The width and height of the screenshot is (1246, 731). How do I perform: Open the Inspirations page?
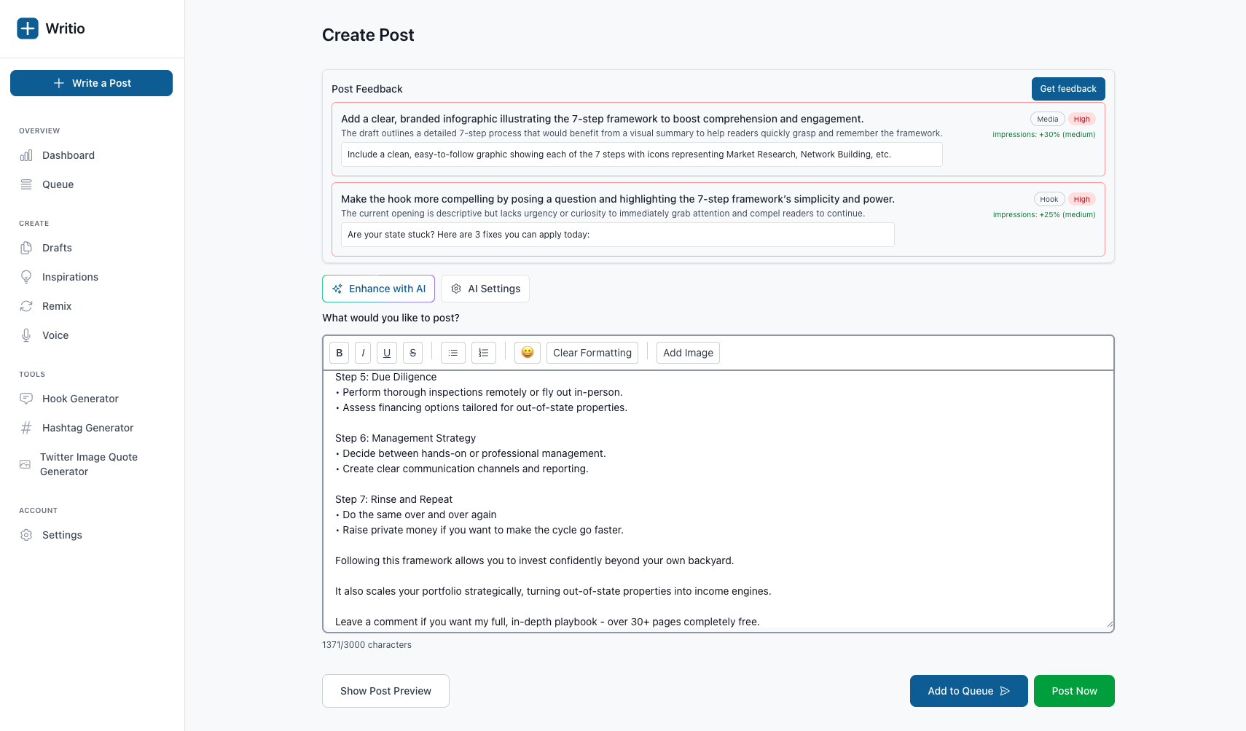click(x=70, y=277)
